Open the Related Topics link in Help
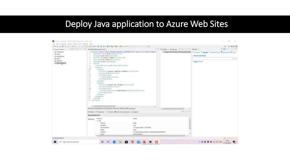 pyautogui.click(x=215, y=52)
